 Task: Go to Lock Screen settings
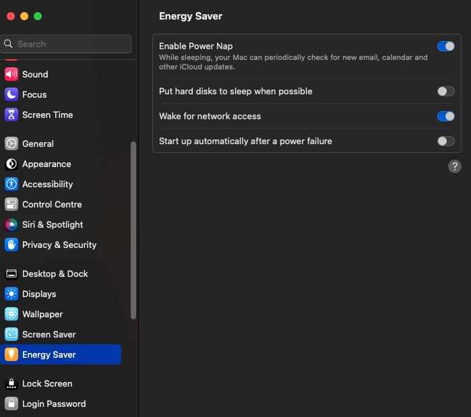click(47, 384)
